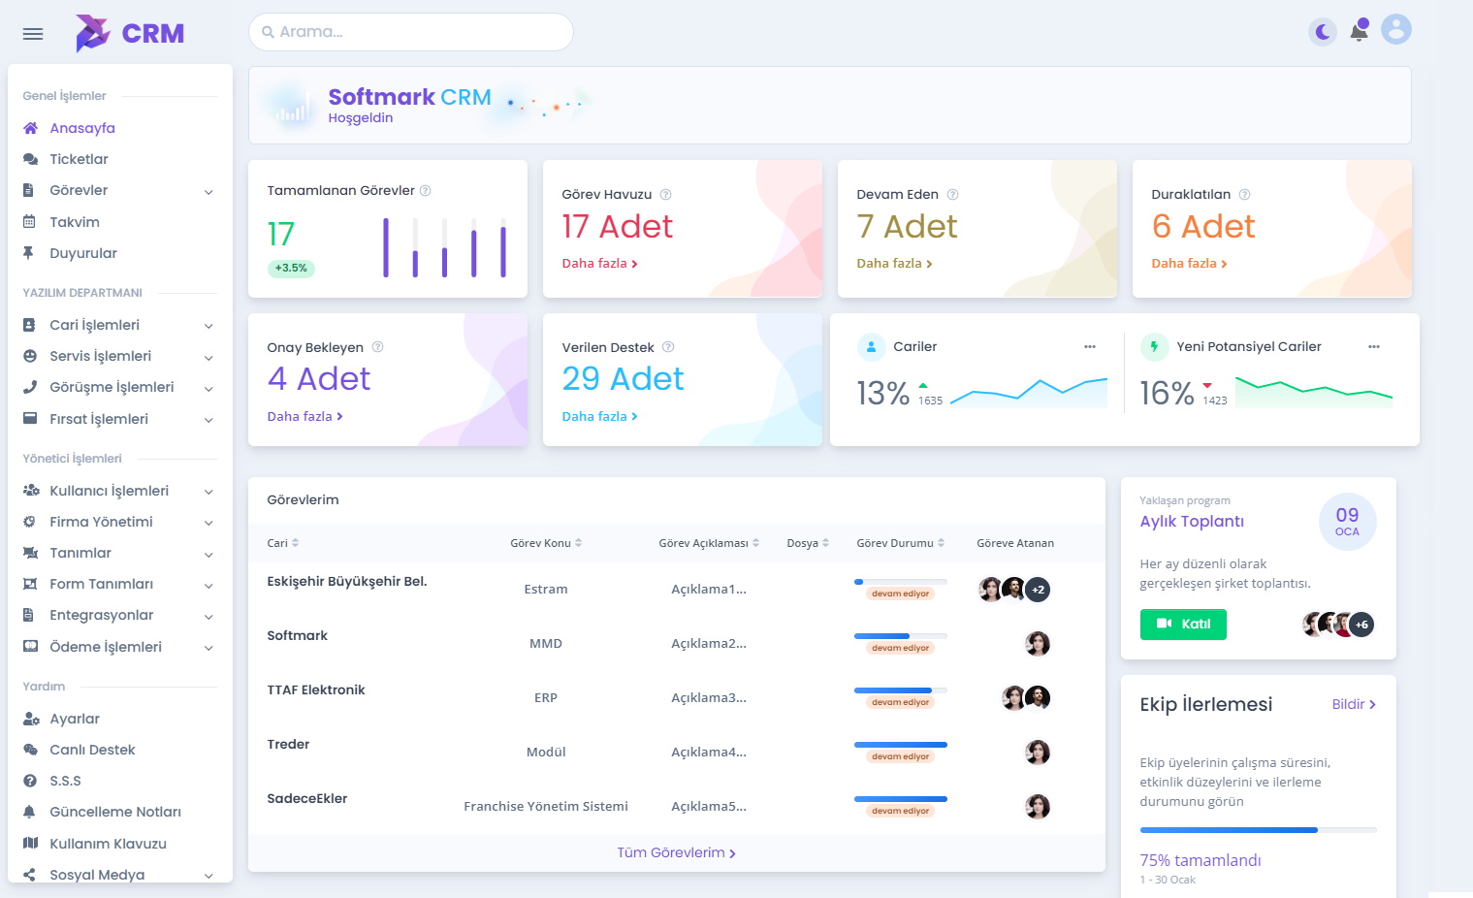This screenshot has width=1473, height=898.
Task: Click the user profile avatar icon
Action: pyautogui.click(x=1395, y=29)
